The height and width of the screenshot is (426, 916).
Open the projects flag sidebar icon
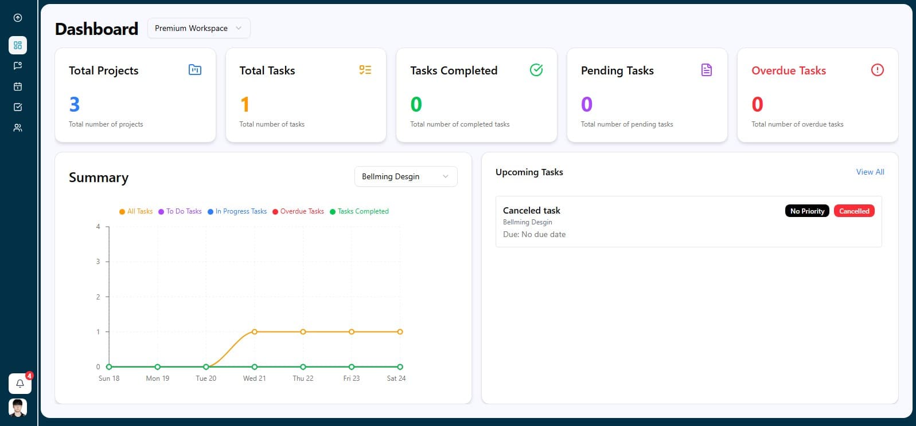(18, 66)
